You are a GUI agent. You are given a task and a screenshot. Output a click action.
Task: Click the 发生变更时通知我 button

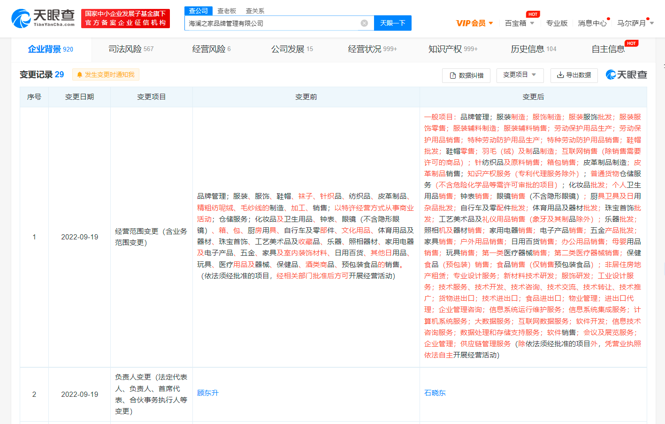106,75
